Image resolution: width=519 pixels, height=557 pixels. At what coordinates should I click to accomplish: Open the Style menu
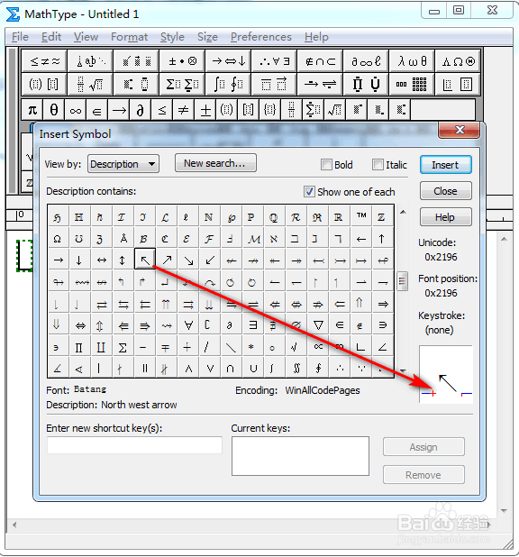pyautogui.click(x=172, y=37)
